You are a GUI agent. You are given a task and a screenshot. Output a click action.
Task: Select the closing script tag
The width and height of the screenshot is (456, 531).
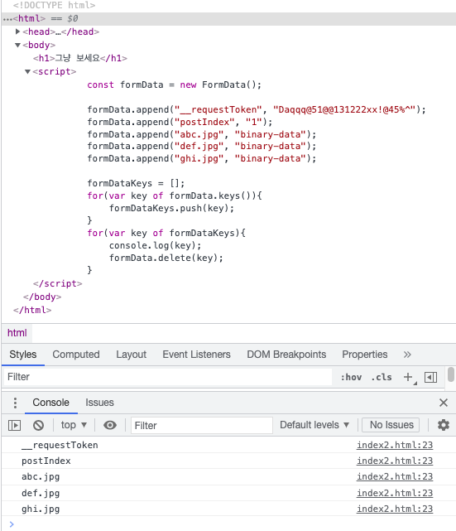coord(57,283)
